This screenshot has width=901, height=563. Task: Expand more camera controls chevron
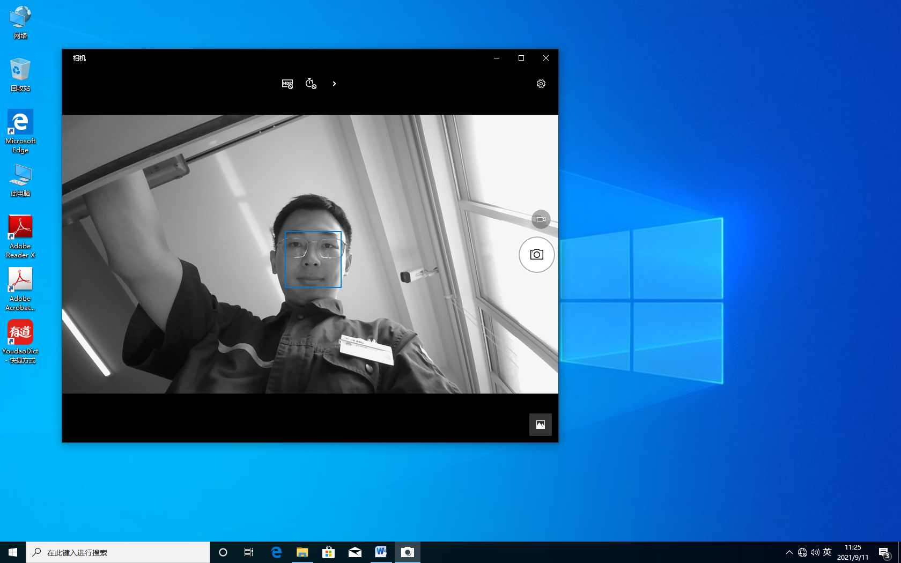point(334,84)
